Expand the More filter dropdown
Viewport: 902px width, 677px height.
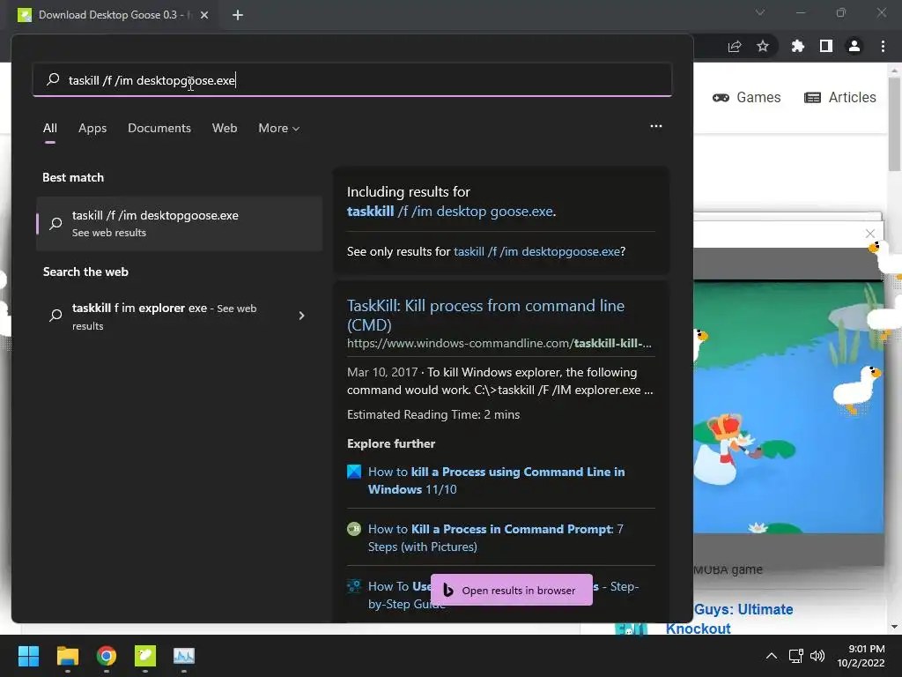(x=279, y=129)
